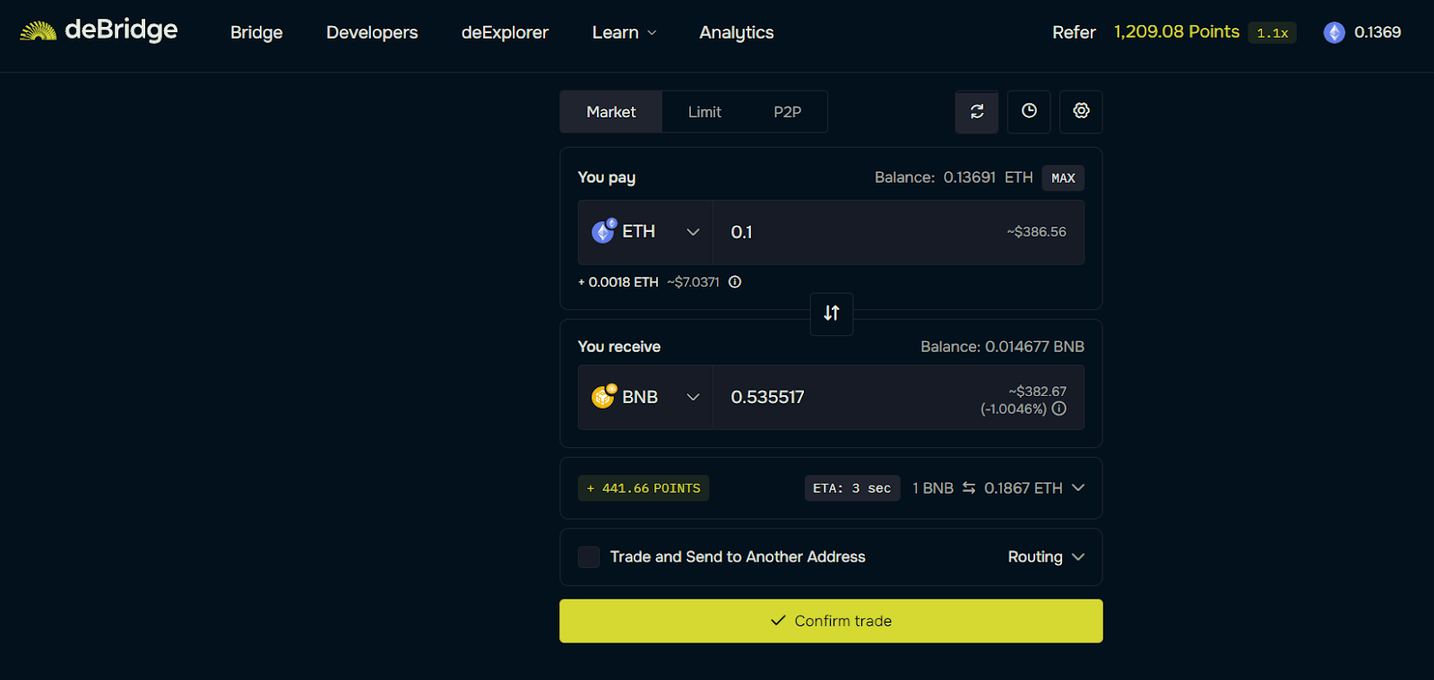The width and height of the screenshot is (1434, 680).
Task: Click the 0.1369 wallet balance
Action: [1378, 32]
